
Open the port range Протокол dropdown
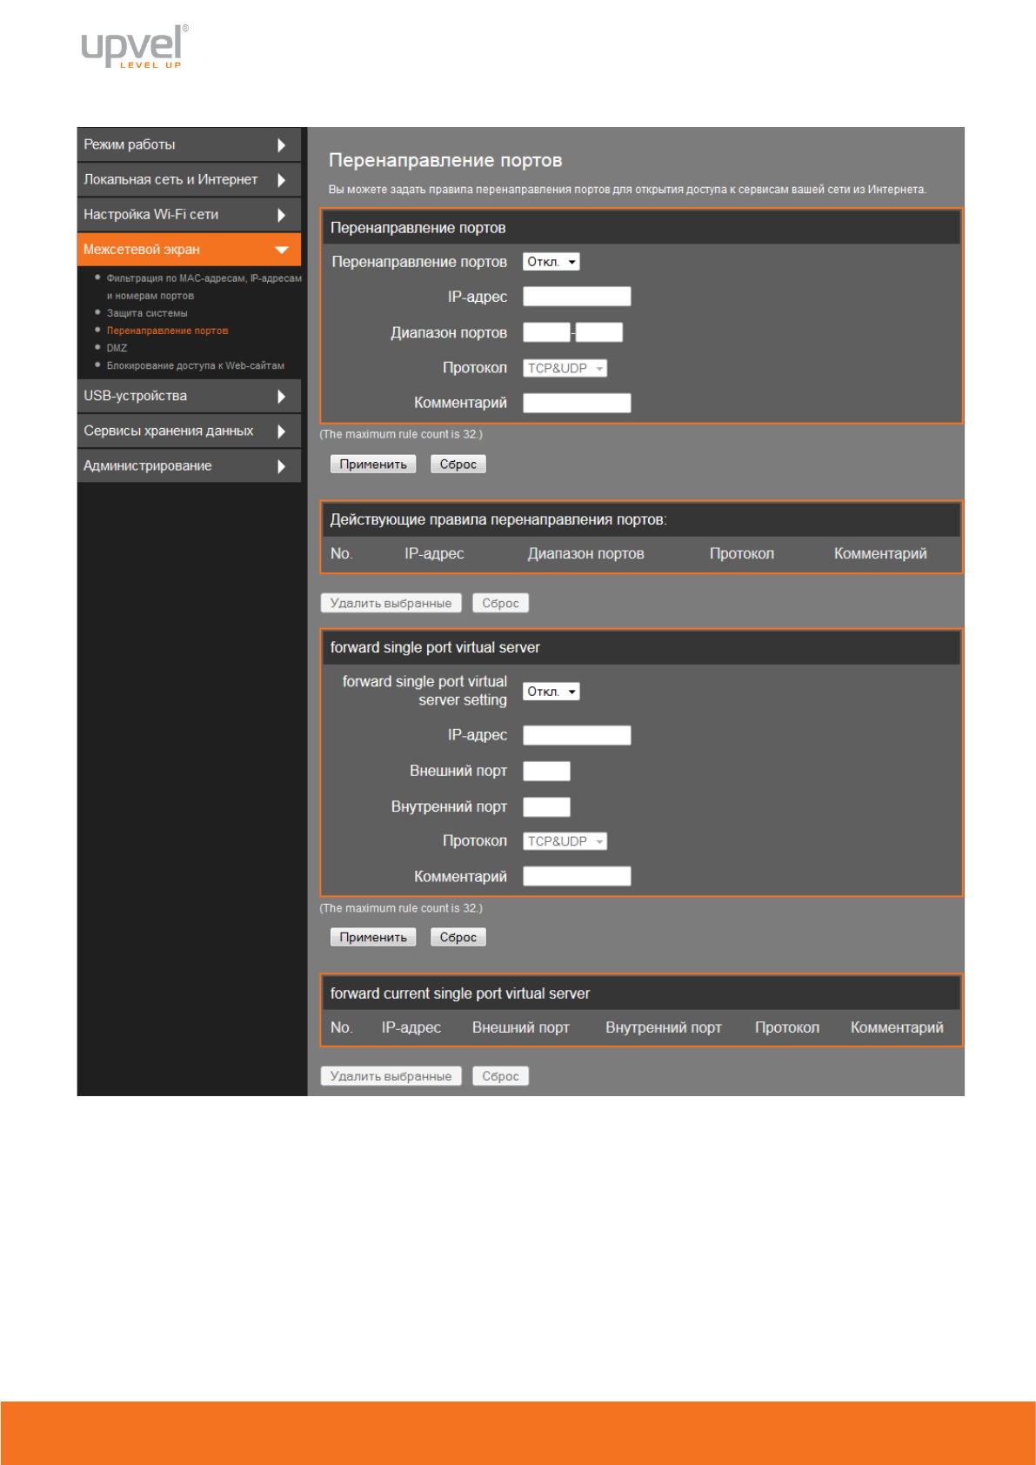[x=565, y=369]
